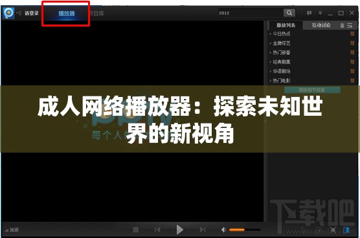Close the player window
Image resolution: width=360 pixels, height=238 pixels.
[352, 13]
